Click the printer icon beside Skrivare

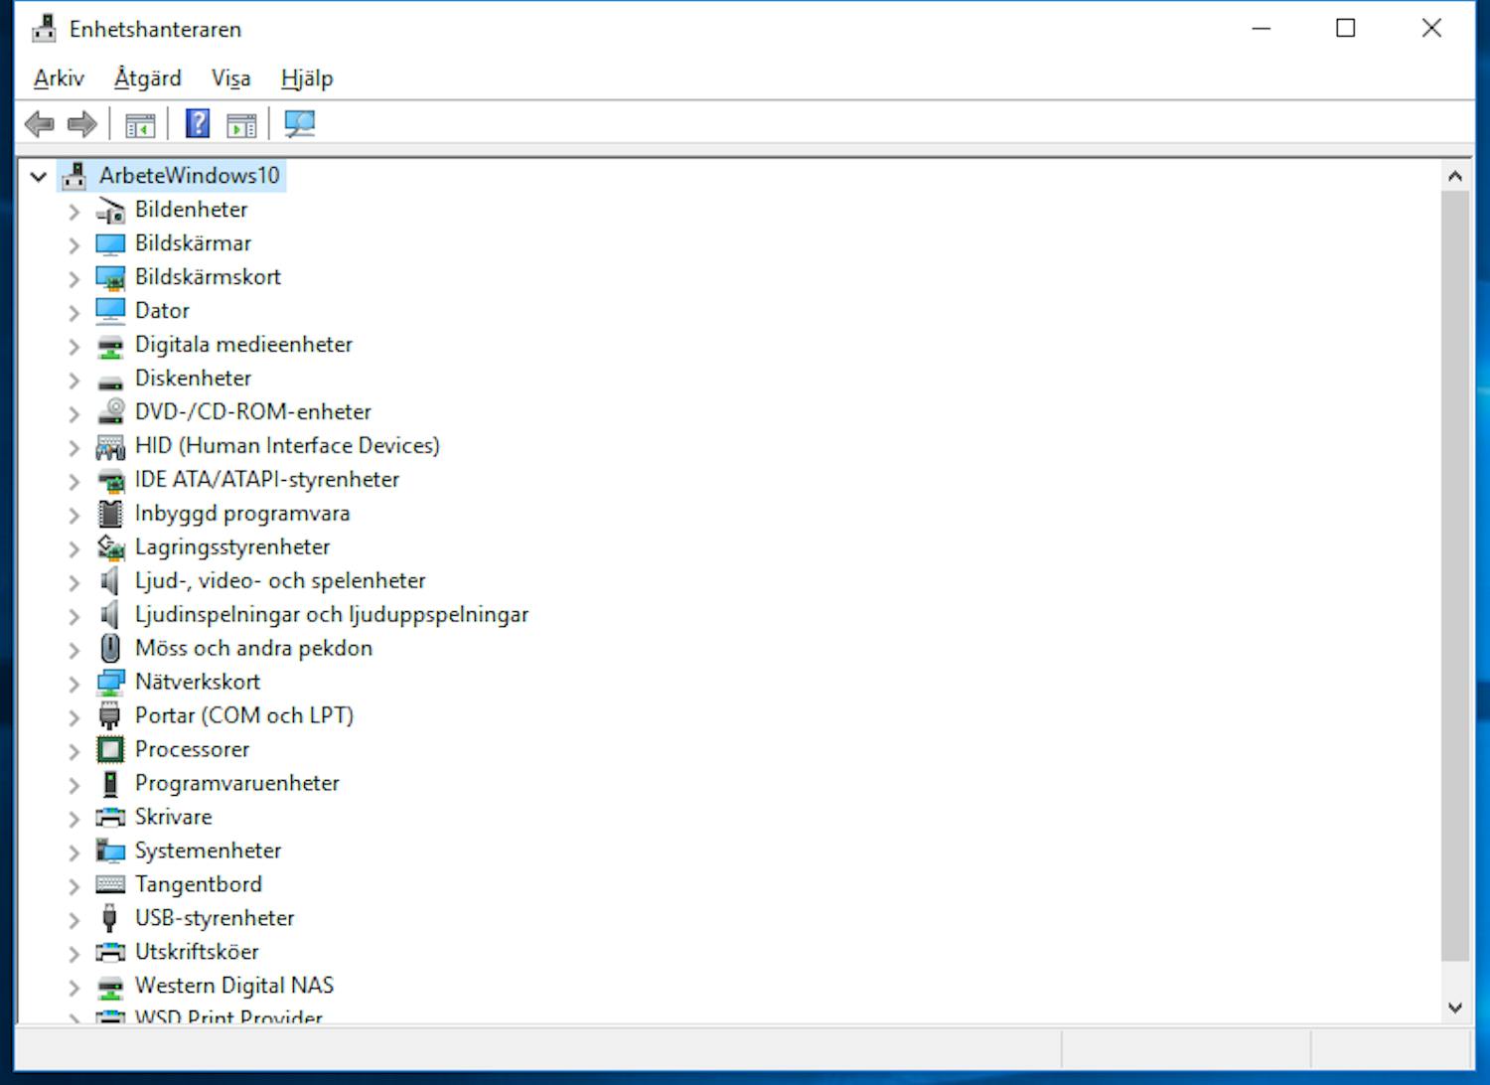[x=109, y=817]
